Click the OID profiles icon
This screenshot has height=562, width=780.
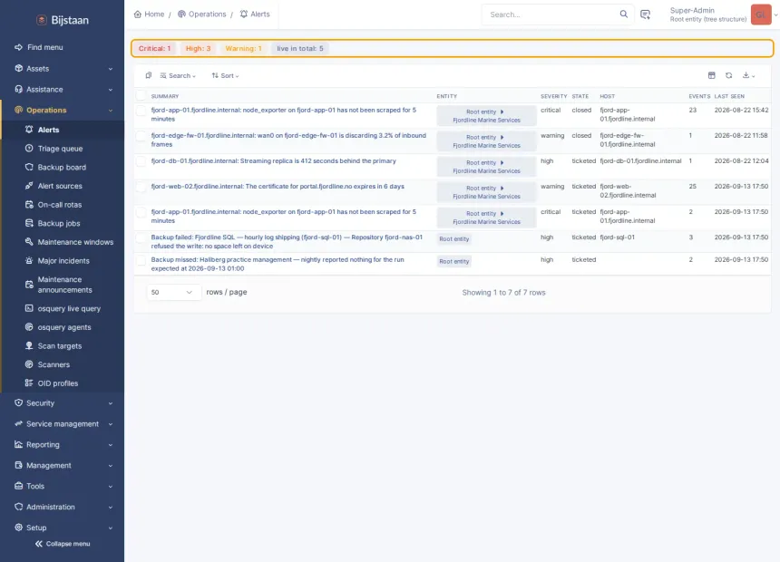29,383
